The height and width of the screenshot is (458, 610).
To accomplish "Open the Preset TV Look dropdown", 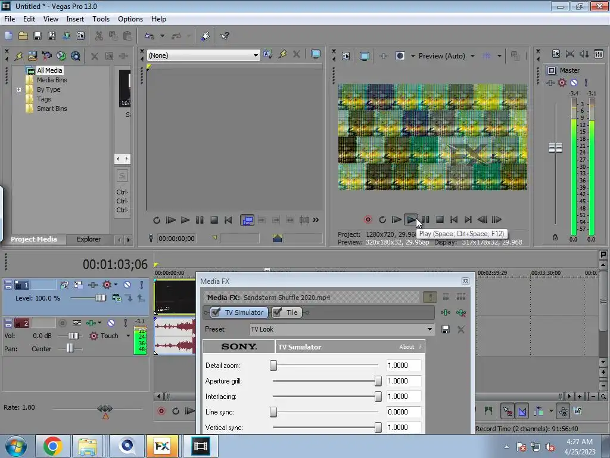I will [430, 329].
